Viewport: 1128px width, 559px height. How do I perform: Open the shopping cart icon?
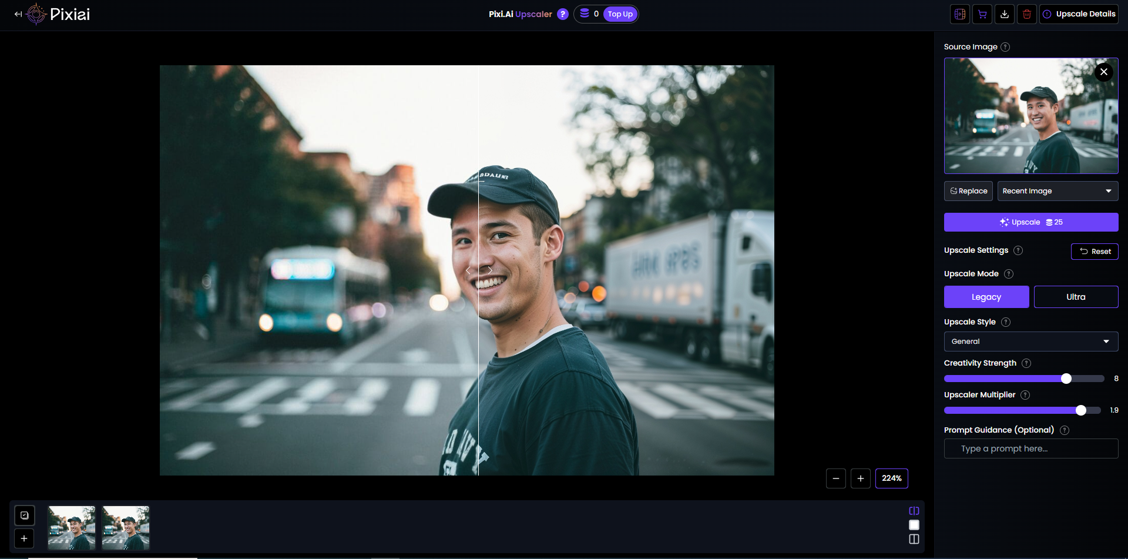(x=982, y=14)
